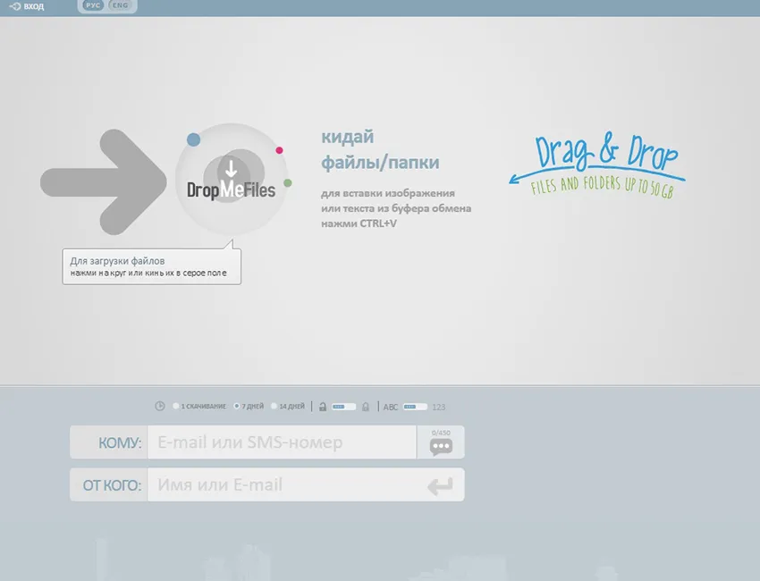Switch language to РУС

pos(93,5)
